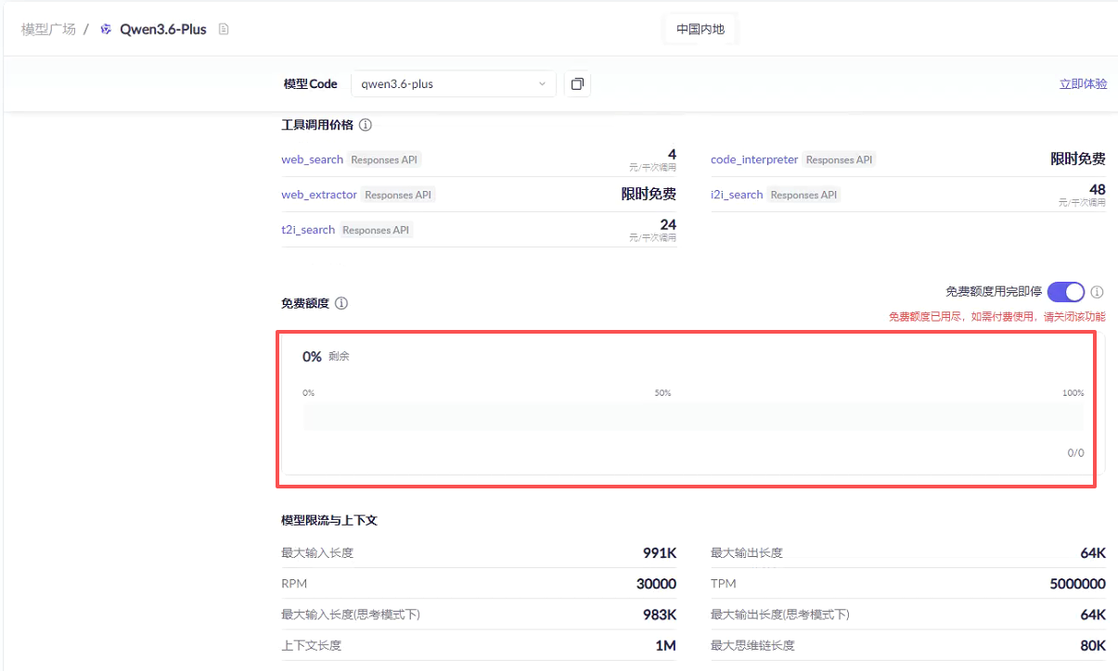
Task: Click 0% 剩余 quota label
Action: pos(326,357)
